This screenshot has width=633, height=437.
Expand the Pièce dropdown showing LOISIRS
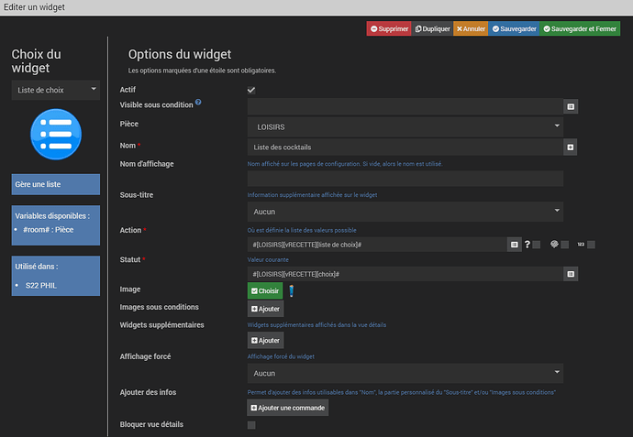click(x=405, y=126)
